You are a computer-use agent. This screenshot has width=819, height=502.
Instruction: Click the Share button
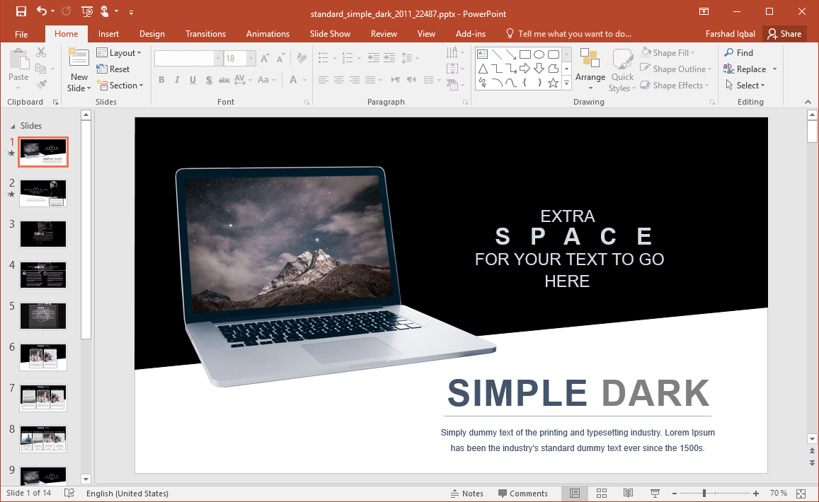[x=784, y=34]
